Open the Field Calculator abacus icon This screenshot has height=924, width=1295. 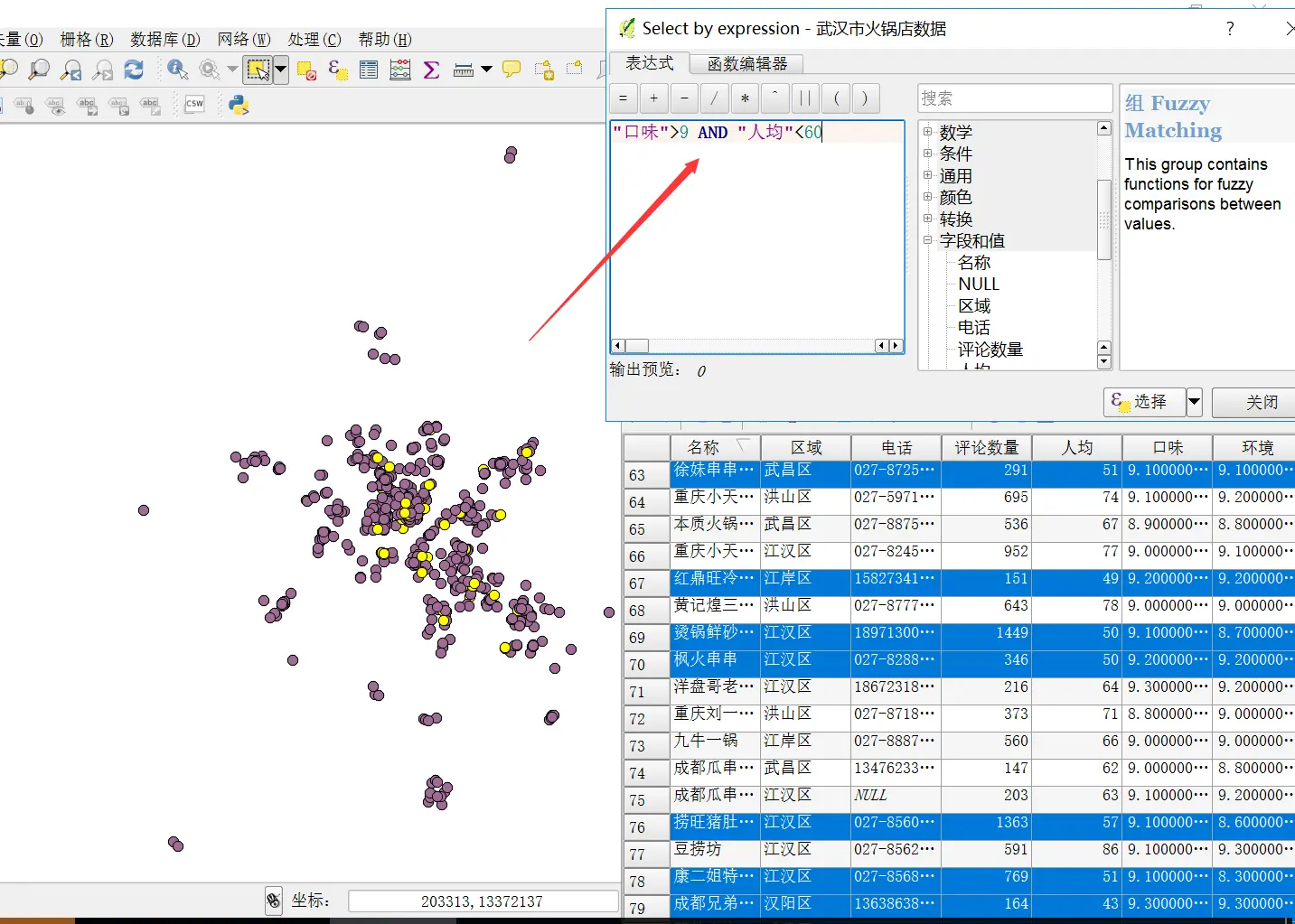point(400,70)
